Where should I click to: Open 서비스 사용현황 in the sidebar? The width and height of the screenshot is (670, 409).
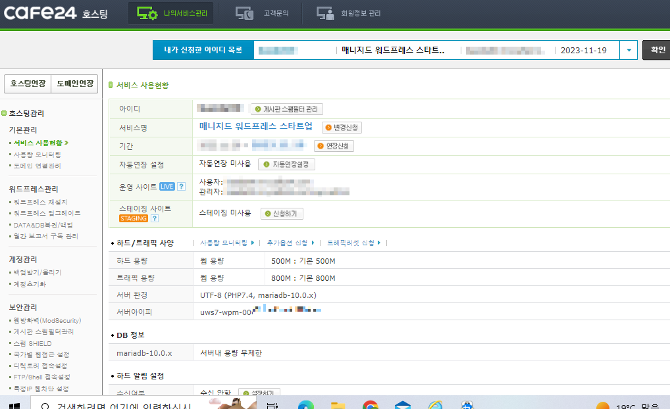pyautogui.click(x=38, y=143)
